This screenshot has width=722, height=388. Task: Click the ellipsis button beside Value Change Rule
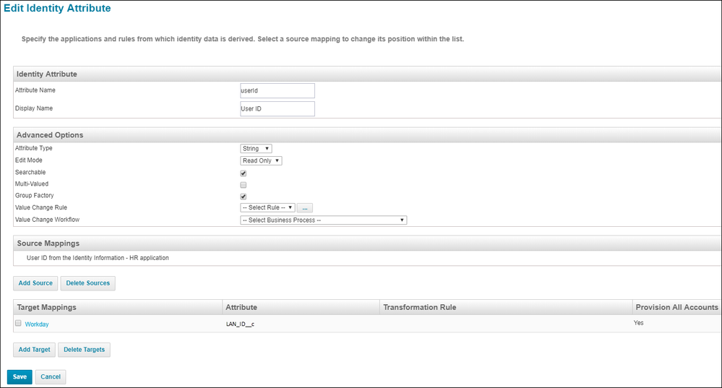[306, 208]
